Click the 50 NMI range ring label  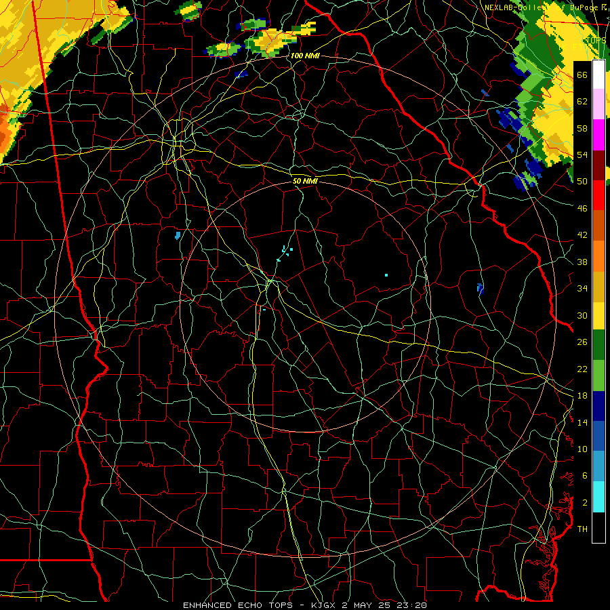(x=305, y=181)
